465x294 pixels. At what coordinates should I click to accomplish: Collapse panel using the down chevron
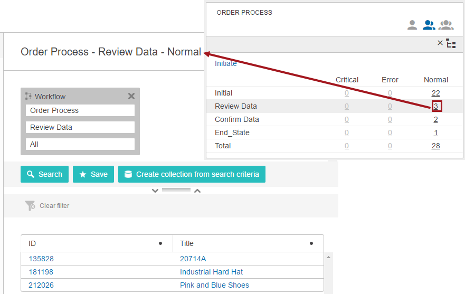point(155,191)
